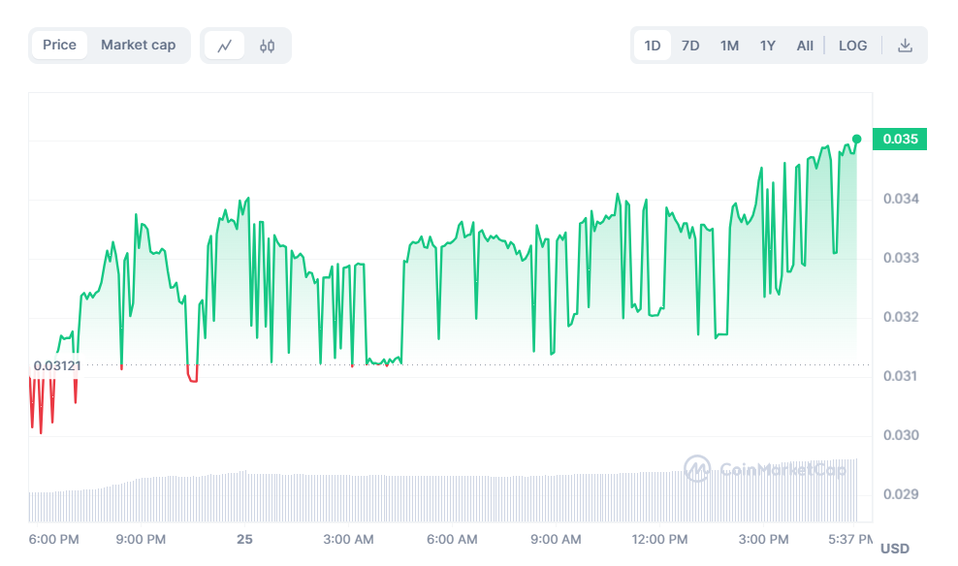Set chart range to 1M
Viewport: 958px width, 566px height.
tap(729, 46)
